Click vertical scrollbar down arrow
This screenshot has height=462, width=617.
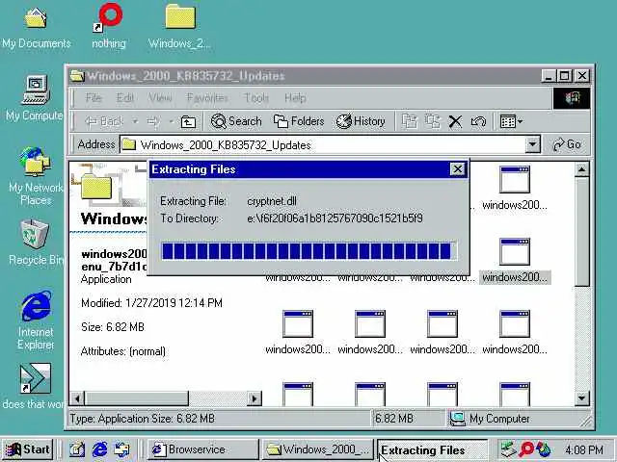pyautogui.click(x=581, y=398)
